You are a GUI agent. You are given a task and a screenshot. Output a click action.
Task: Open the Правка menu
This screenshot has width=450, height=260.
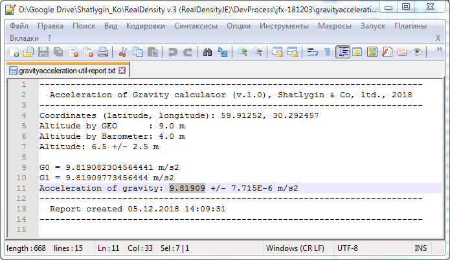51,26
